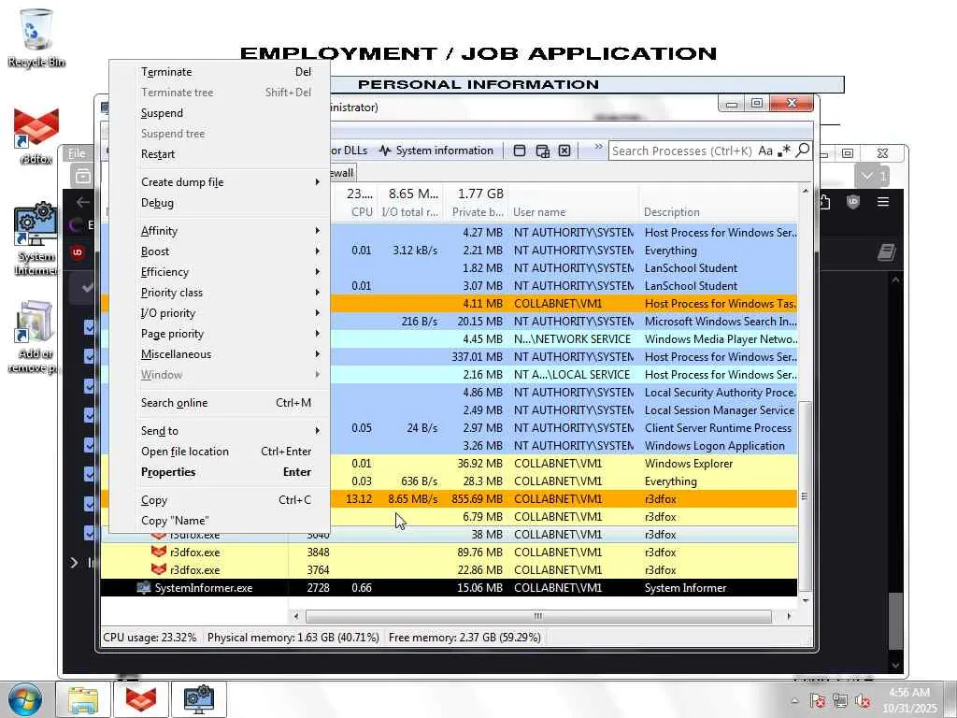
Task: Focus the Search Processes input field
Action: [x=681, y=151]
